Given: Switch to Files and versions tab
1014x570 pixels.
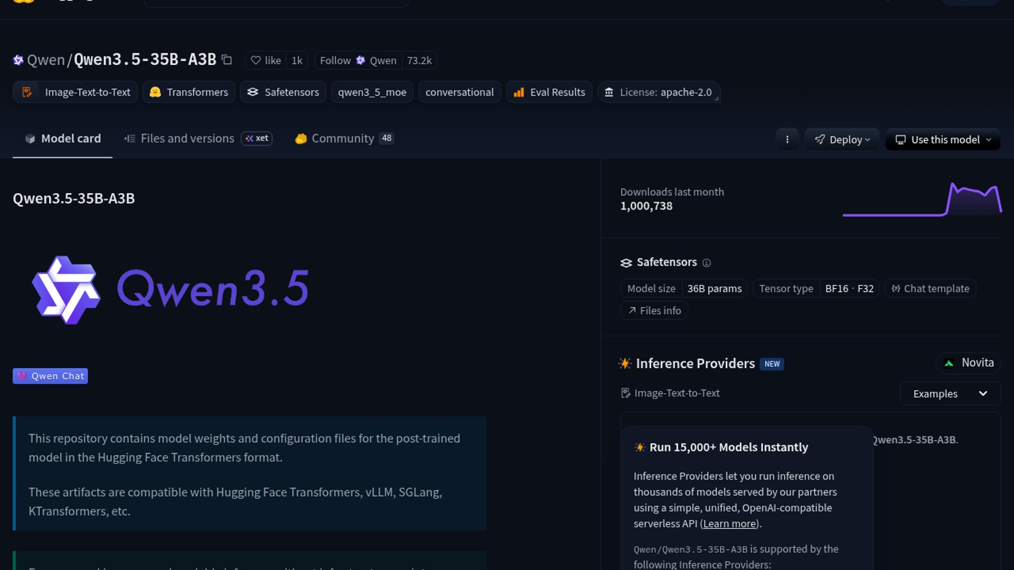Looking at the screenshot, I should click(187, 138).
